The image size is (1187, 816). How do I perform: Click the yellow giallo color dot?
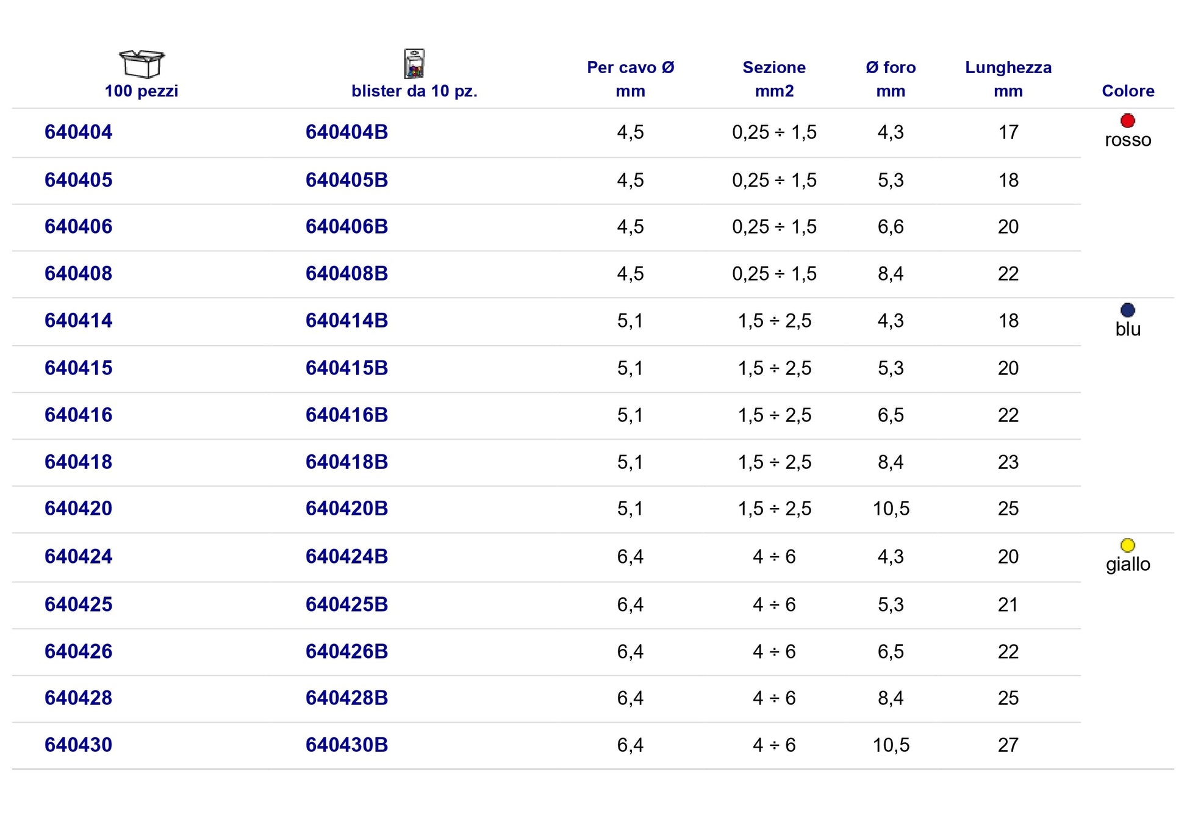click(1127, 545)
